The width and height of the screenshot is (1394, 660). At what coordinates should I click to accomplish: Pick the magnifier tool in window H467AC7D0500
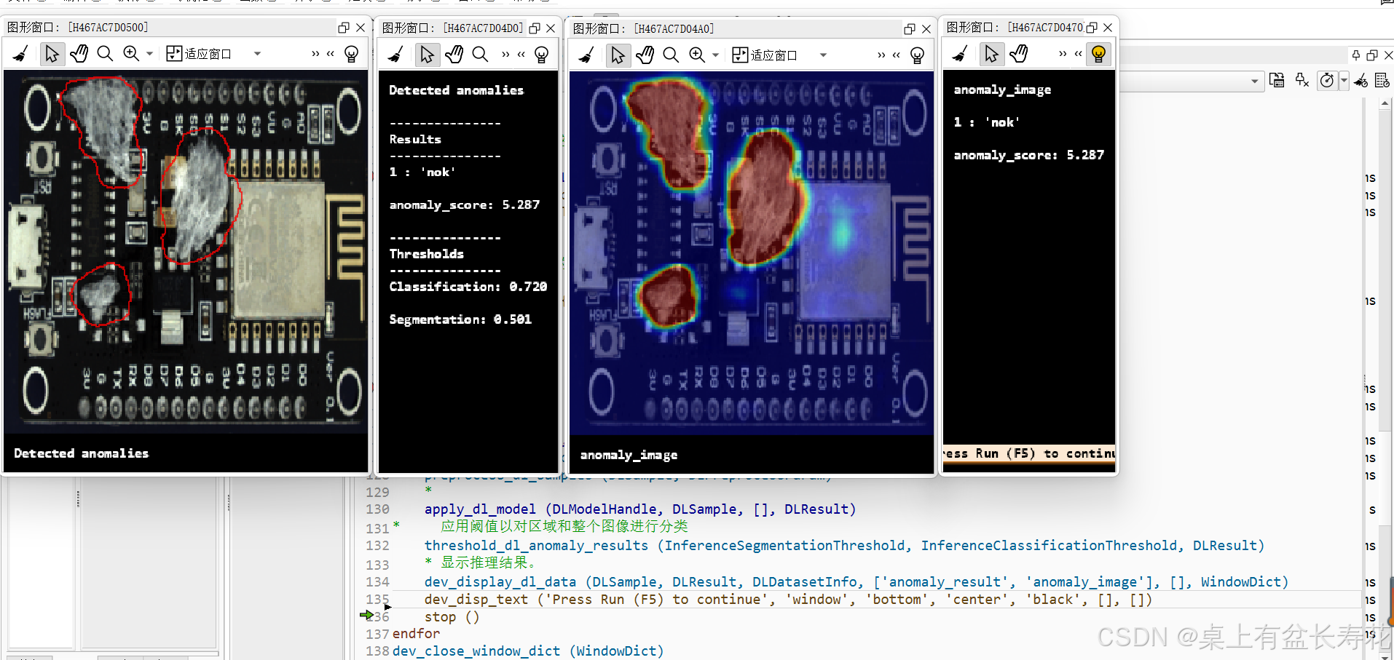point(105,54)
